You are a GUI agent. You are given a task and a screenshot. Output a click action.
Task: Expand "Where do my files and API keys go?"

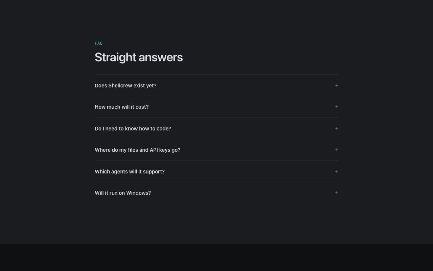click(x=216, y=150)
